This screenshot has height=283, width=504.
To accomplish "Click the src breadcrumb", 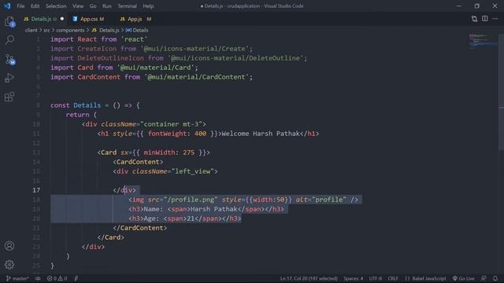I will (47, 30).
